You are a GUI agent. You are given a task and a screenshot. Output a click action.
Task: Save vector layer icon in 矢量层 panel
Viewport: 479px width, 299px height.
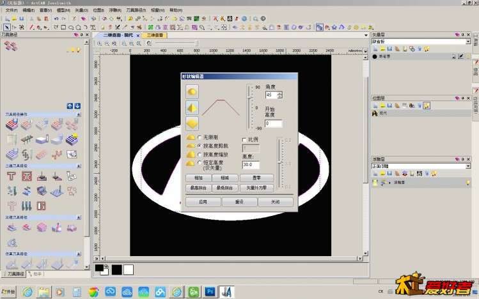389,49
